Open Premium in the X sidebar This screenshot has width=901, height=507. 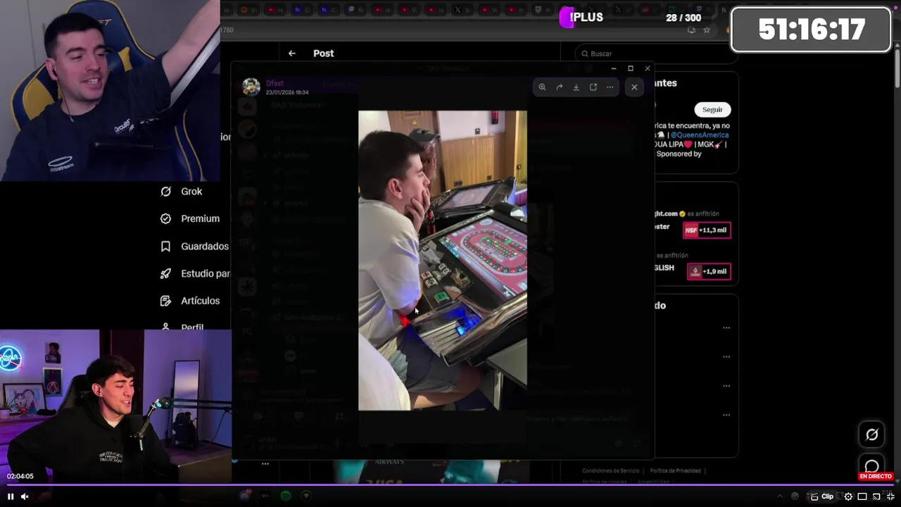coord(190,219)
